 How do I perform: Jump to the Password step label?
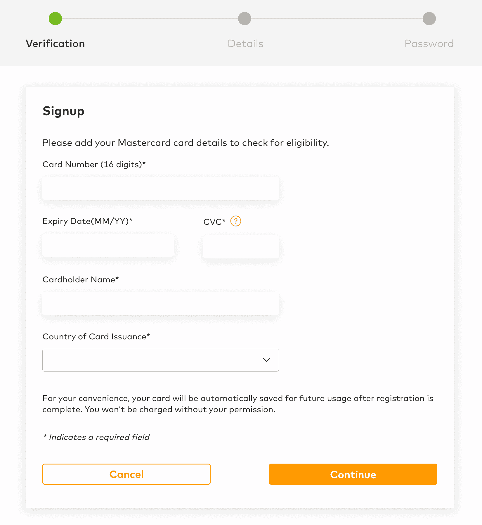click(429, 44)
